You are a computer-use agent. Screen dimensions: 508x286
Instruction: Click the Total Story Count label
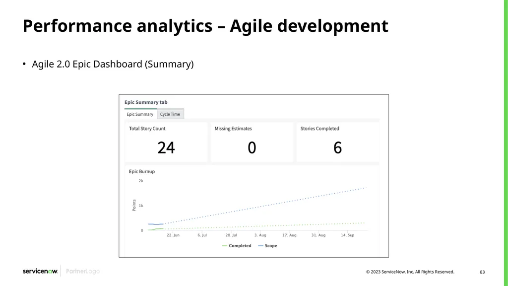tap(147, 129)
